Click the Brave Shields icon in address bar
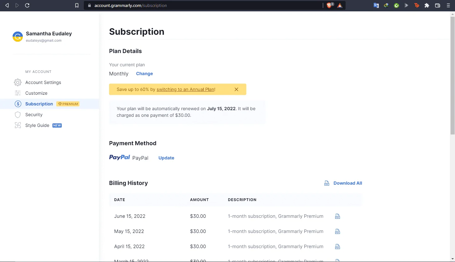The height and width of the screenshot is (262, 455). 329,5
